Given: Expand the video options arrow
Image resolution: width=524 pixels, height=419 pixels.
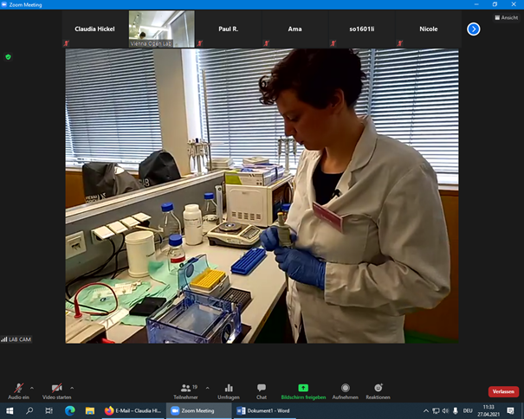Looking at the screenshot, I should coord(72,387).
